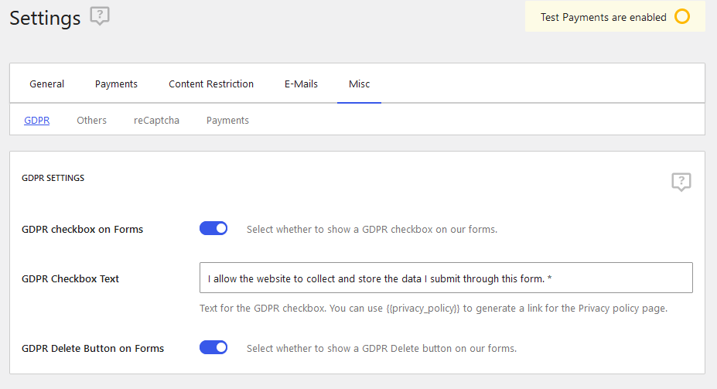
Task: Click the GDPR sub-tab link
Action: tap(36, 120)
